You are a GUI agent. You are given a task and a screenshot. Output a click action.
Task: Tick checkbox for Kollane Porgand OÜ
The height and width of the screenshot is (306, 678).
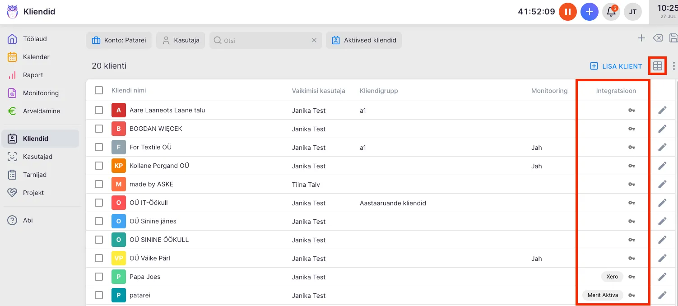click(99, 166)
